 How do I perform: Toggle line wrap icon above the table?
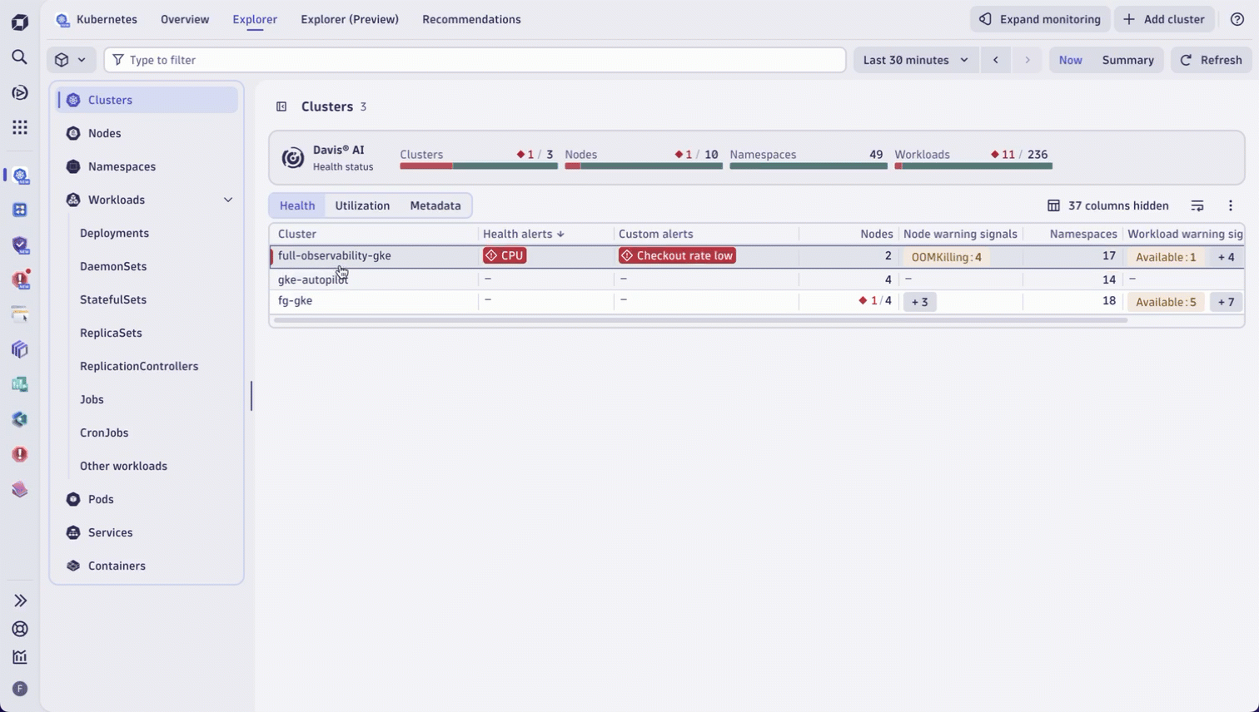(1197, 205)
